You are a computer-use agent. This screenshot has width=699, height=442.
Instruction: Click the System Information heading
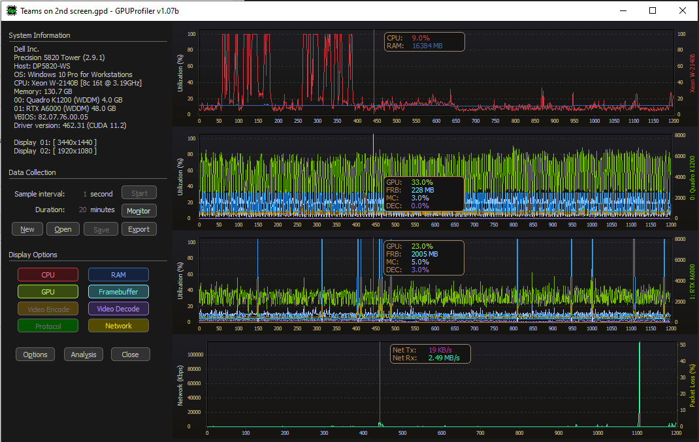[x=39, y=35]
